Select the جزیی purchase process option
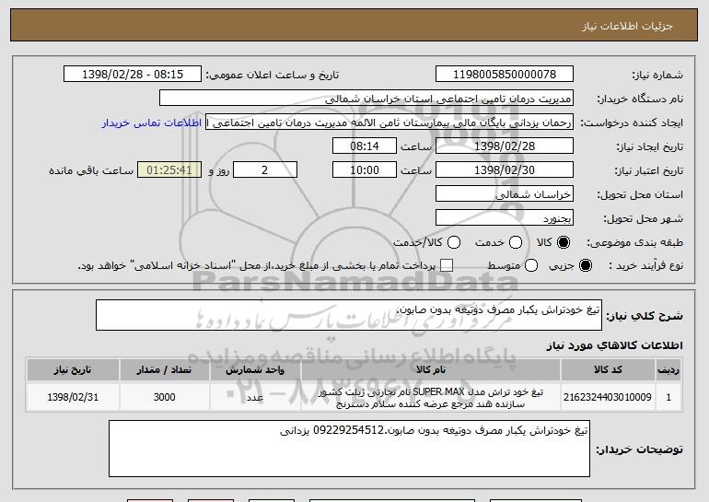The image size is (709, 502). tap(585, 266)
